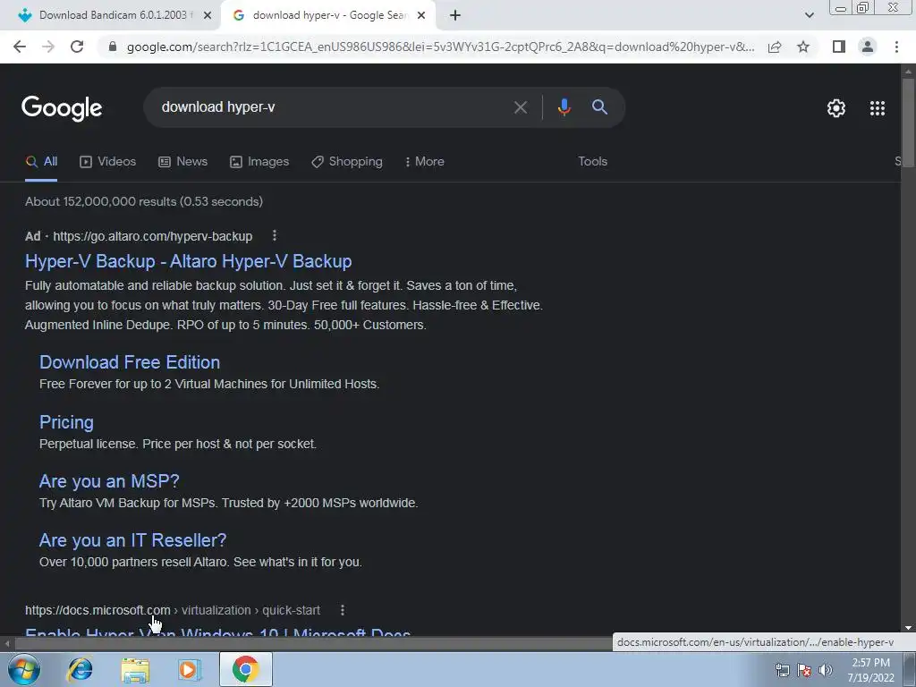Open Windows Media Player from taskbar

190,669
